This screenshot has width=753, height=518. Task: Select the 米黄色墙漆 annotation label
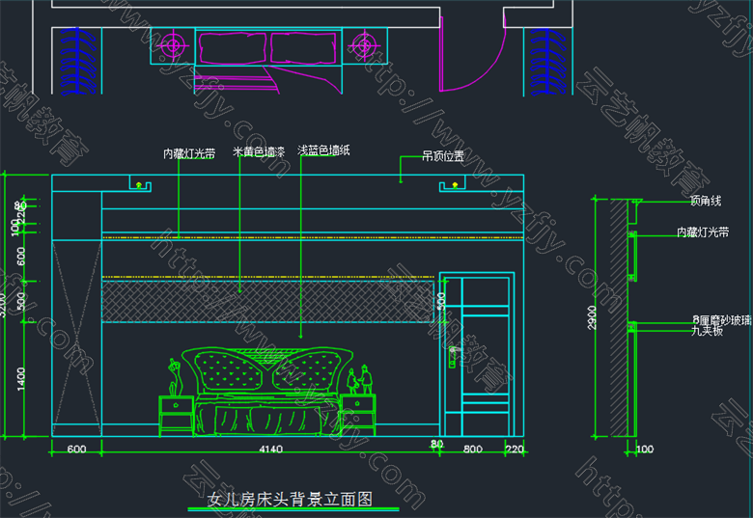[x=259, y=151]
